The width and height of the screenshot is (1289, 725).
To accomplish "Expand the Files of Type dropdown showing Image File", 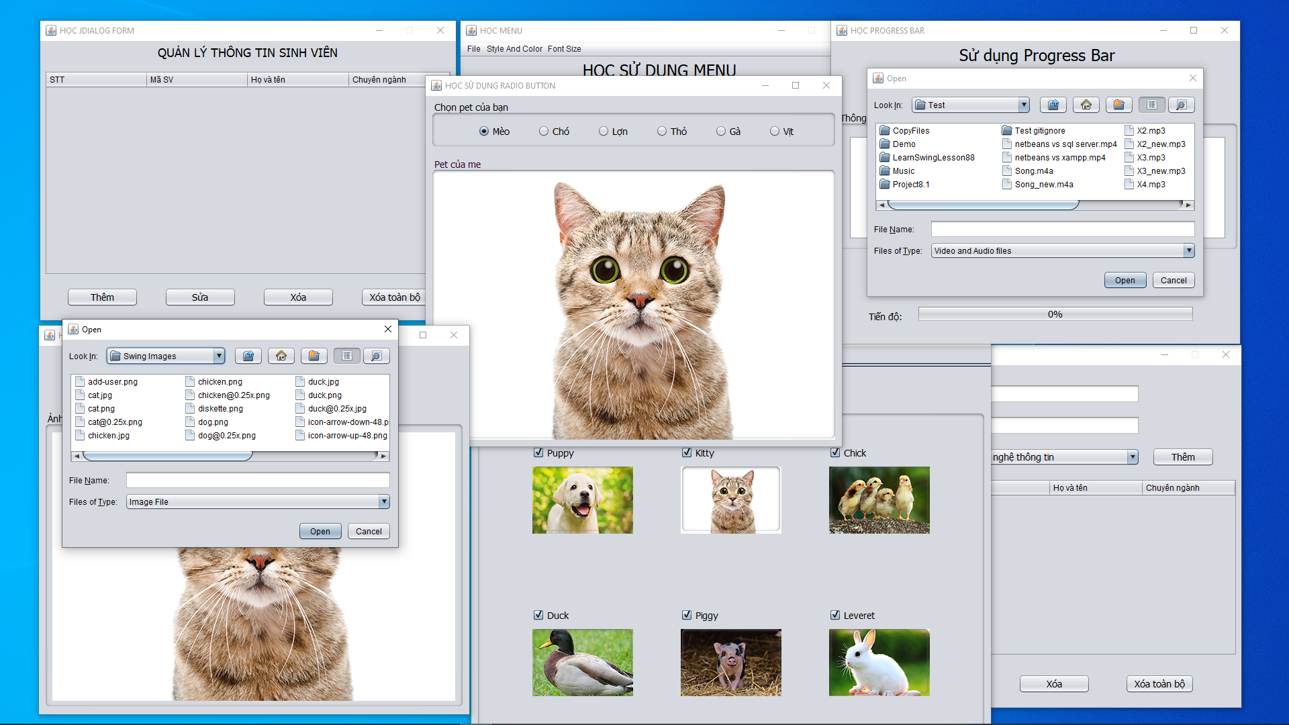I will (384, 501).
